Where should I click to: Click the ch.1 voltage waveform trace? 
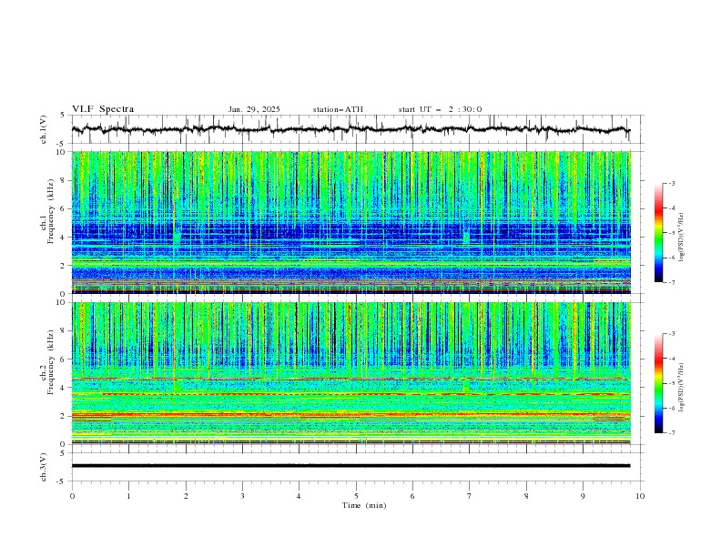350,129
